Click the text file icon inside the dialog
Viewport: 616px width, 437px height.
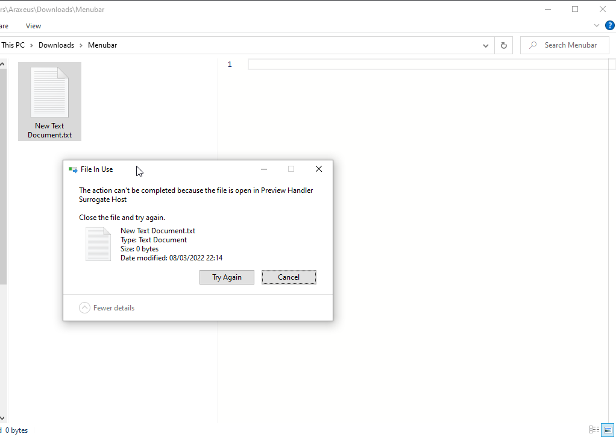tap(98, 244)
